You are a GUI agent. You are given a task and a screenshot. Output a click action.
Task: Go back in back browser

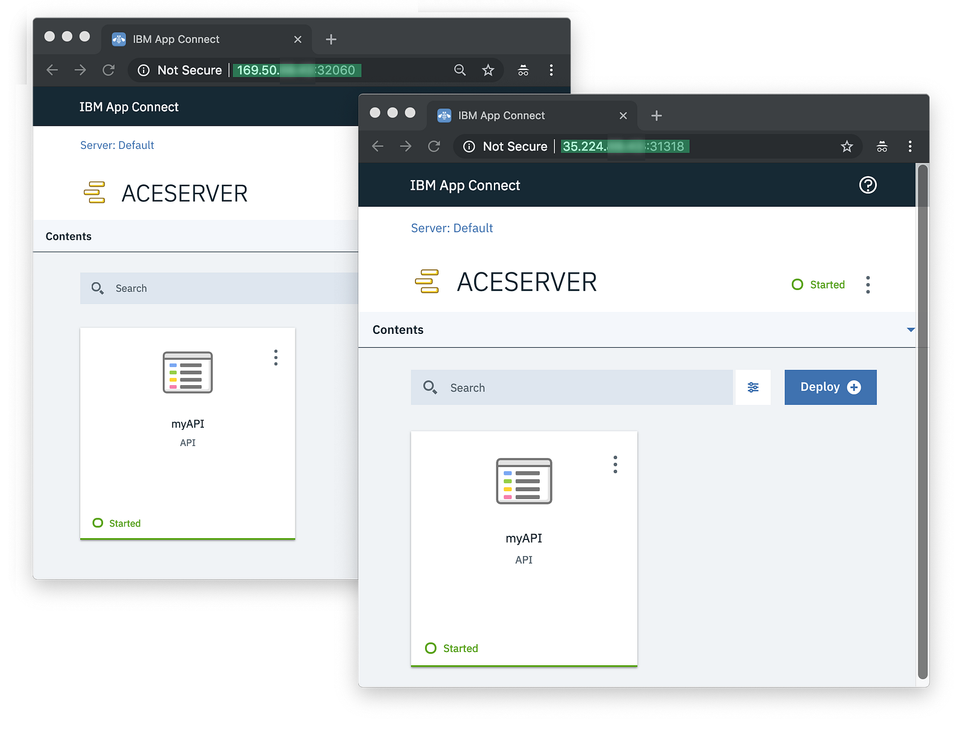52,71
